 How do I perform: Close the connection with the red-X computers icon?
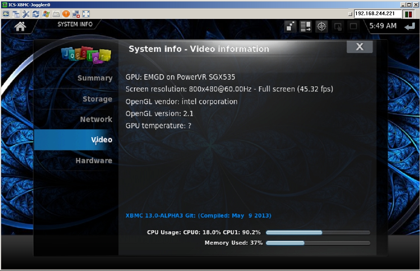76,14
